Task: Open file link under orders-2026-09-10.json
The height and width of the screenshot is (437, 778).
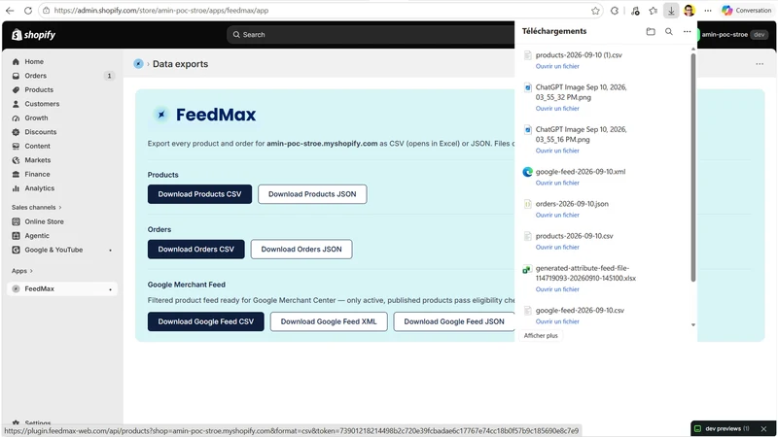Action: pyautogui.click(x=557, y=215)
